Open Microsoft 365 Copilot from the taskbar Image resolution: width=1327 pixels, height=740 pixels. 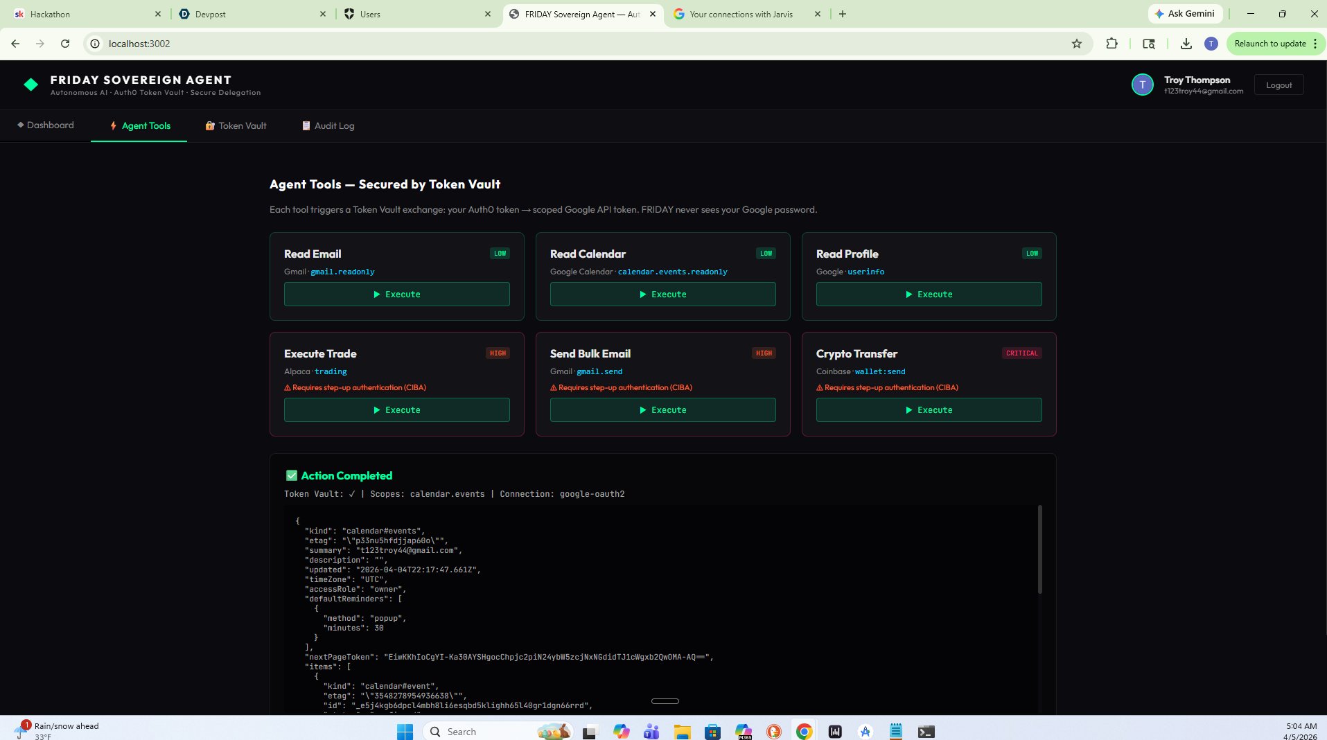pos(744,732)
